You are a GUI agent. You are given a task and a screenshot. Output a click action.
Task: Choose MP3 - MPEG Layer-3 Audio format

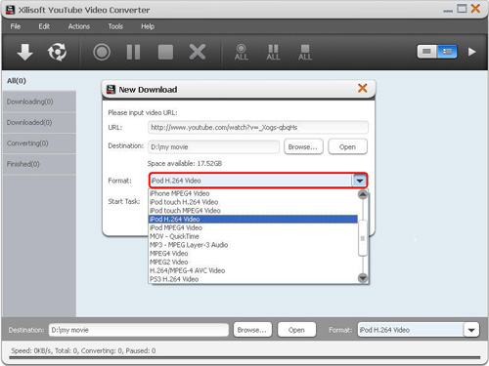[x=253, y=245]
